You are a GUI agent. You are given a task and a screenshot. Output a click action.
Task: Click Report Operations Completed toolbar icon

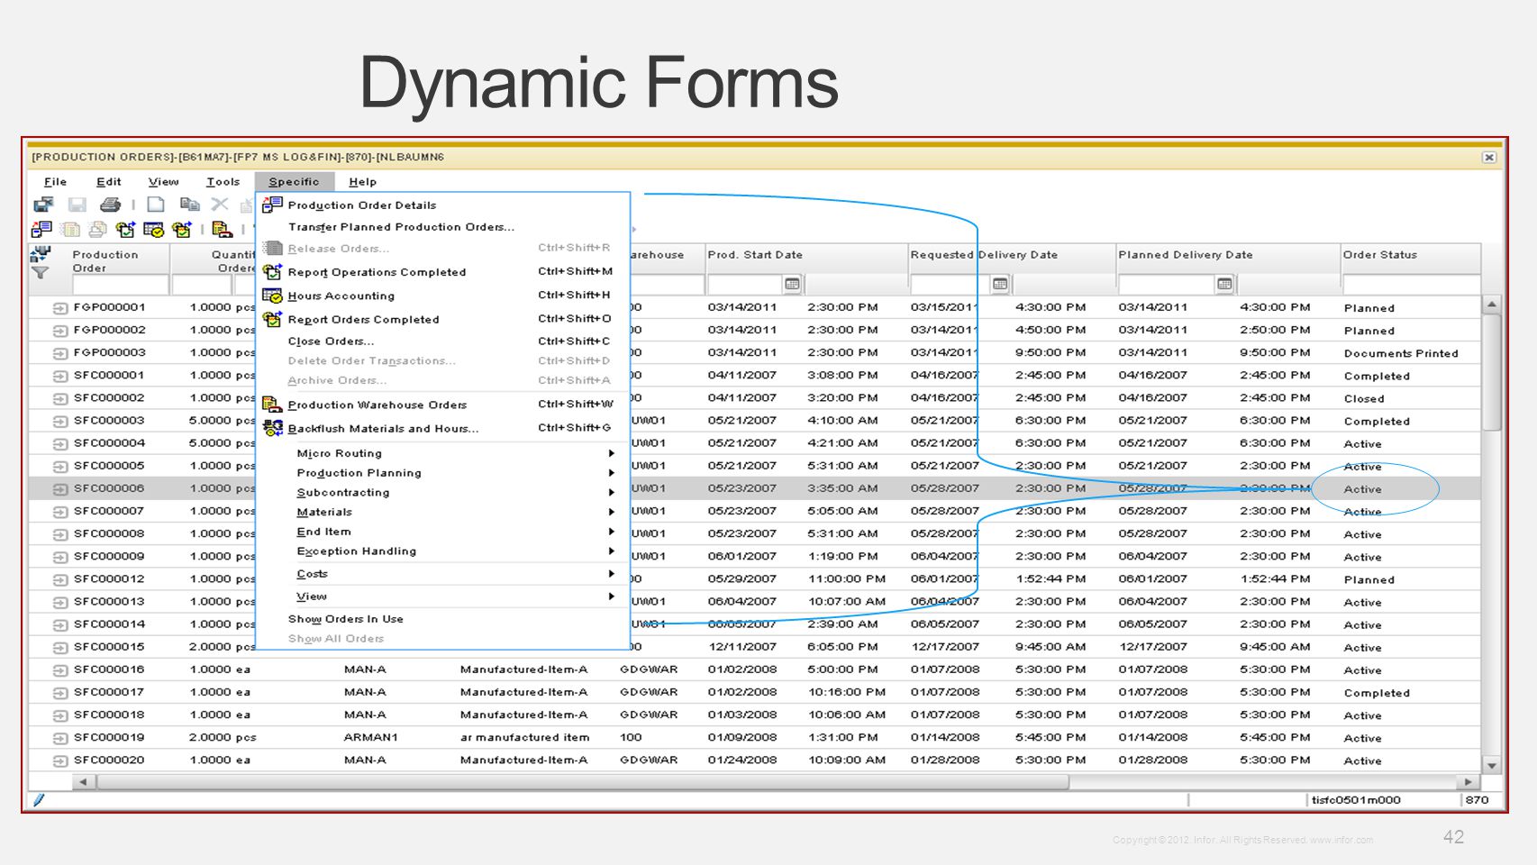[x=125, y=230]
